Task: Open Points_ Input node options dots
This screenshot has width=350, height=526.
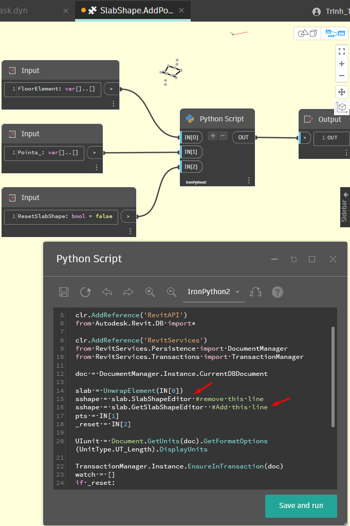Action: click(x=97, y=167)
